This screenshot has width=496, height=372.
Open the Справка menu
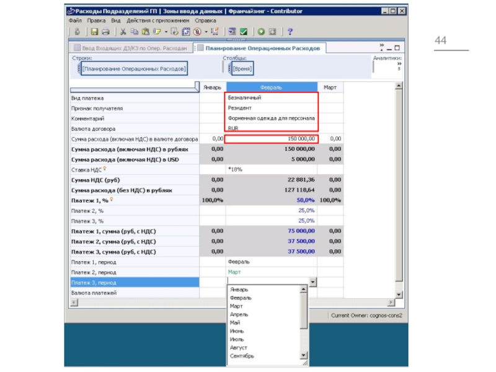(205, 20)
